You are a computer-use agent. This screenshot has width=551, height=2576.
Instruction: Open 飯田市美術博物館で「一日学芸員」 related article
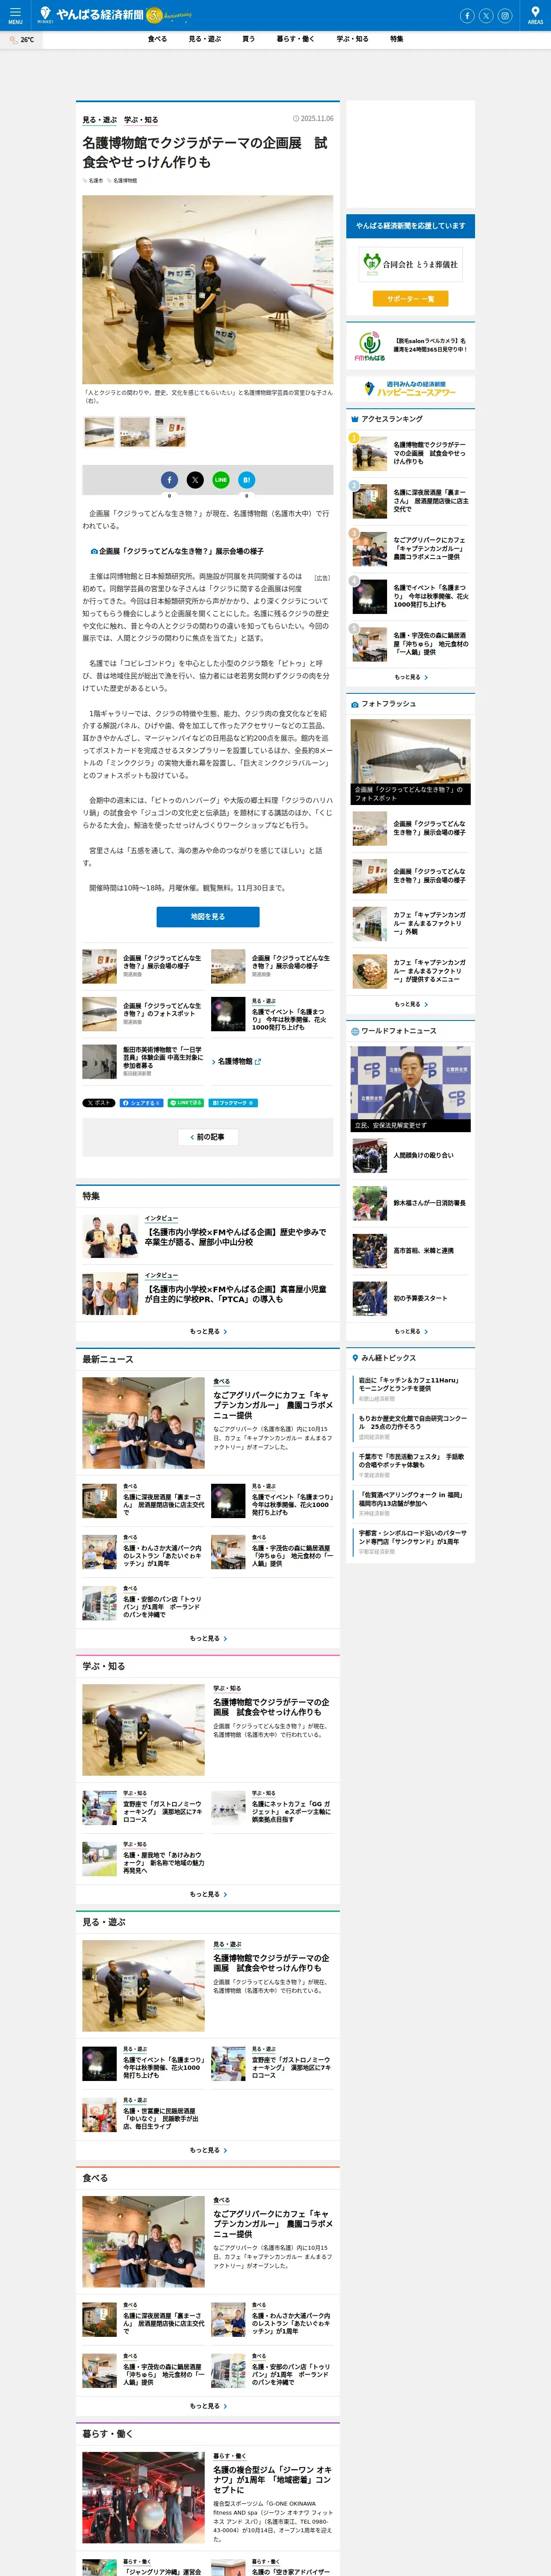(143, 1062)
